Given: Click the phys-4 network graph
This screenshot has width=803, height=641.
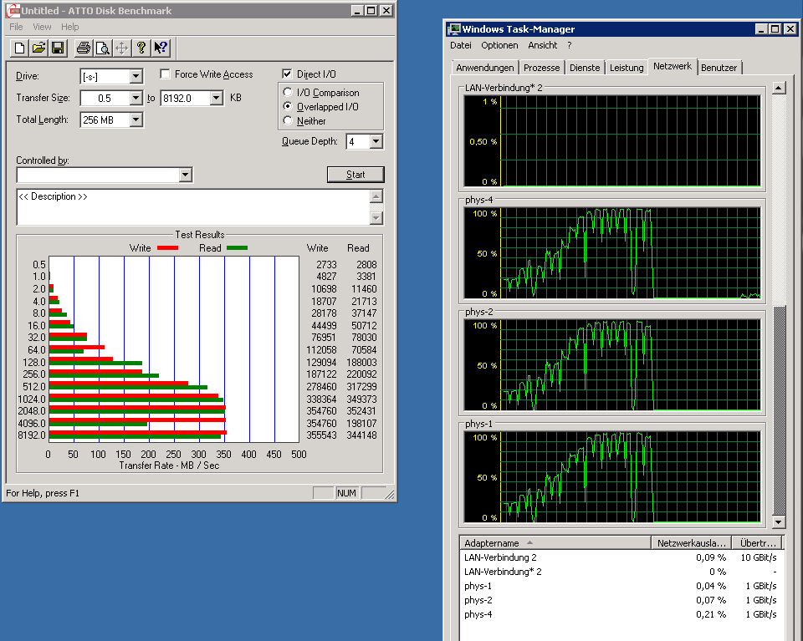Looking at the screenshot, I should [x=612, y=252].
